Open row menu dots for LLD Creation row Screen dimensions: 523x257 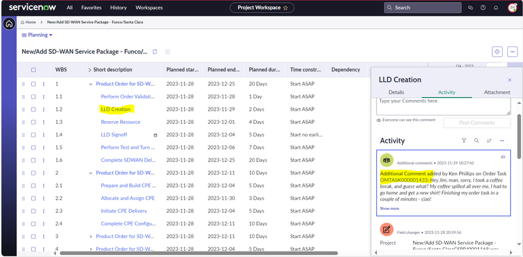coord(43,109)
